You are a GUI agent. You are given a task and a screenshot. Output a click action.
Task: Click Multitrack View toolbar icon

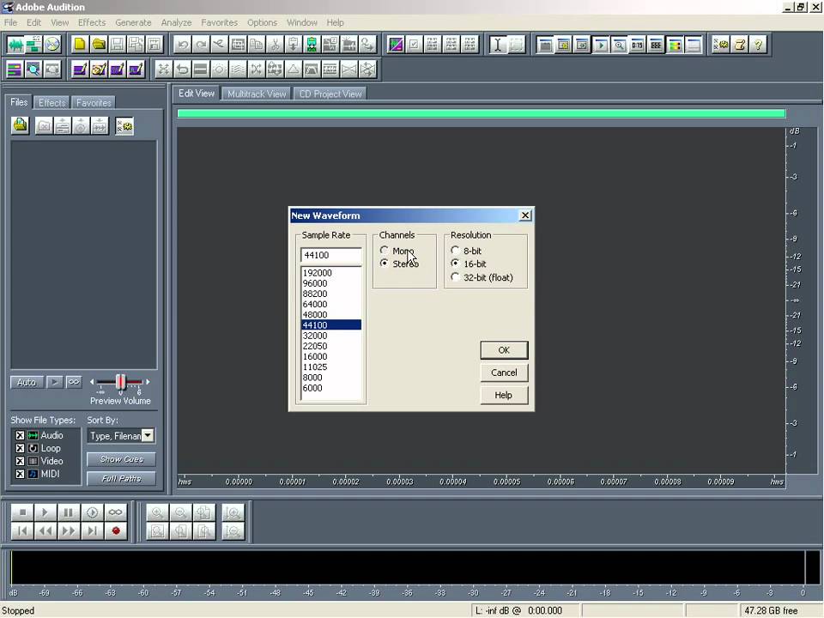pyautogui.click(x=33, y=44)
